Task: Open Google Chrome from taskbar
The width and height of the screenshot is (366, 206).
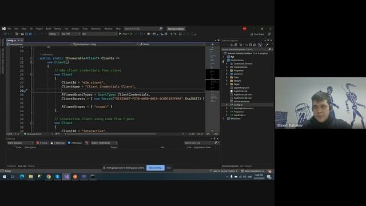Action: [x=49, y=177]
